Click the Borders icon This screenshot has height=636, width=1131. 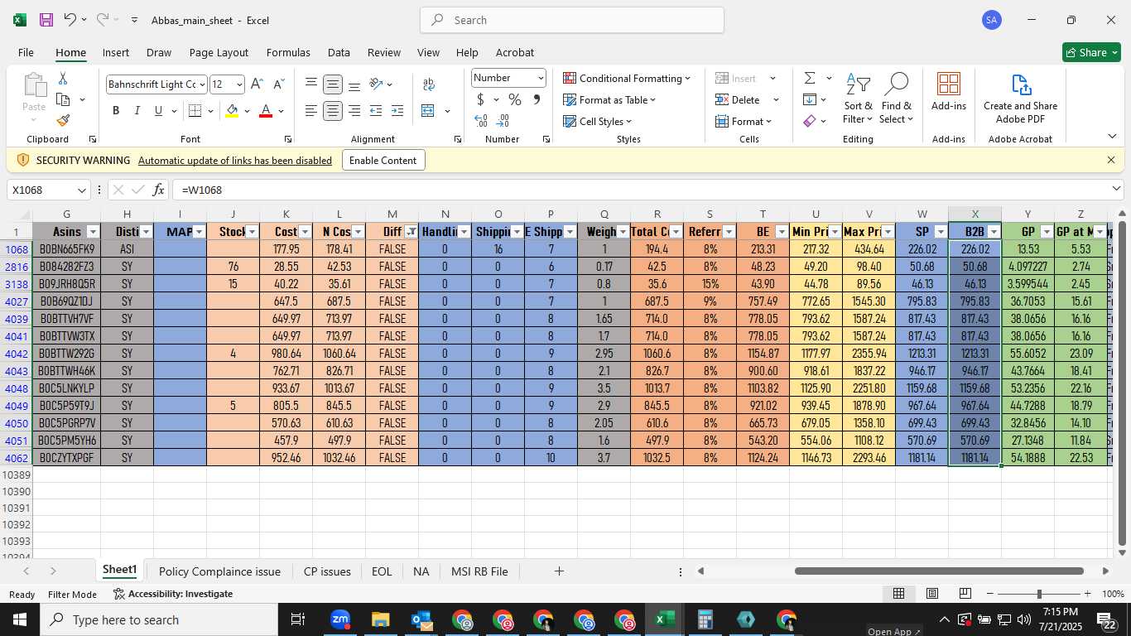pos(195,111)
